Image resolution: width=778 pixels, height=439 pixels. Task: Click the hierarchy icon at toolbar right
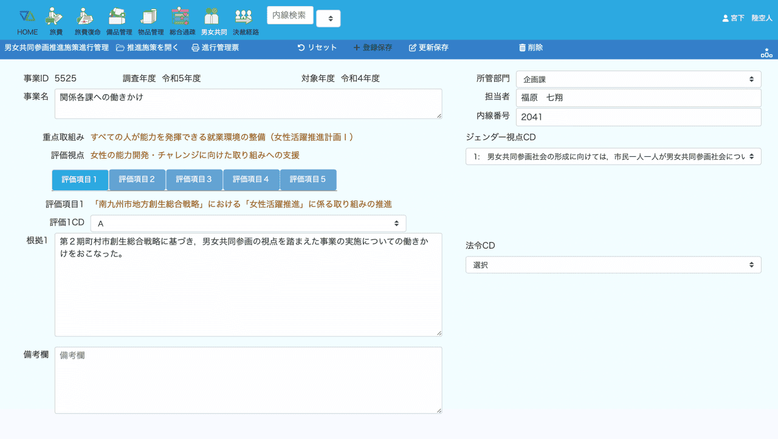(x=766, y=53)
